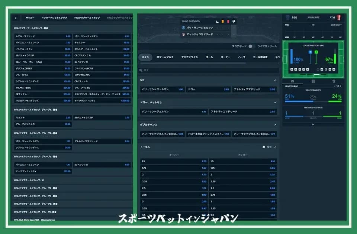Open the lineup shirt tab icon
Image resolution: width=357 pixels, height=234 pixels.
point(334,81)
